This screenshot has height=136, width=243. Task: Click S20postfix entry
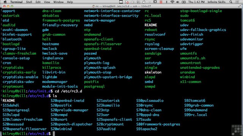tap(61, 105)
